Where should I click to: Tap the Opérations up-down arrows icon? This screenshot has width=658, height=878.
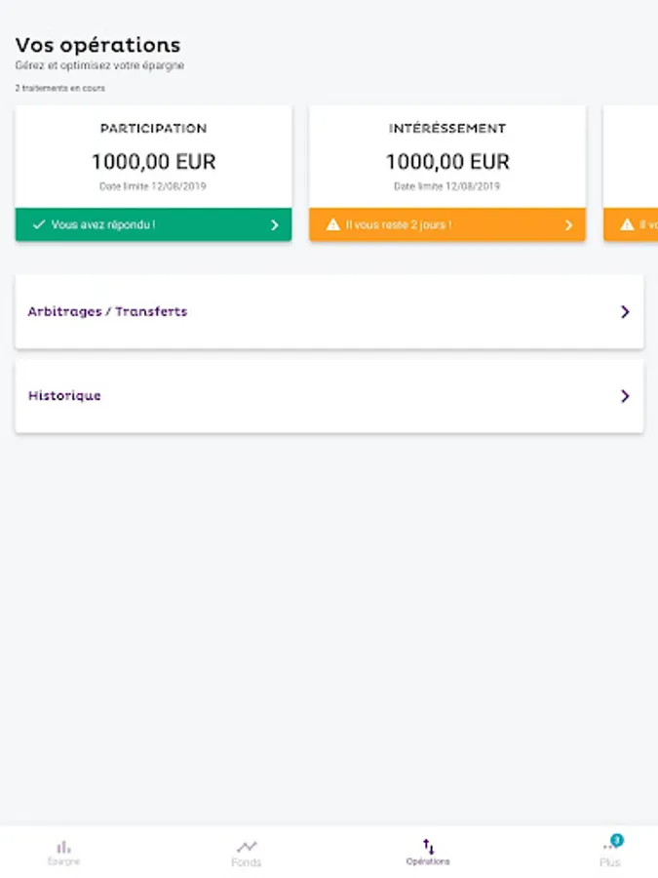pyautogui.click(x=428, y=846)
